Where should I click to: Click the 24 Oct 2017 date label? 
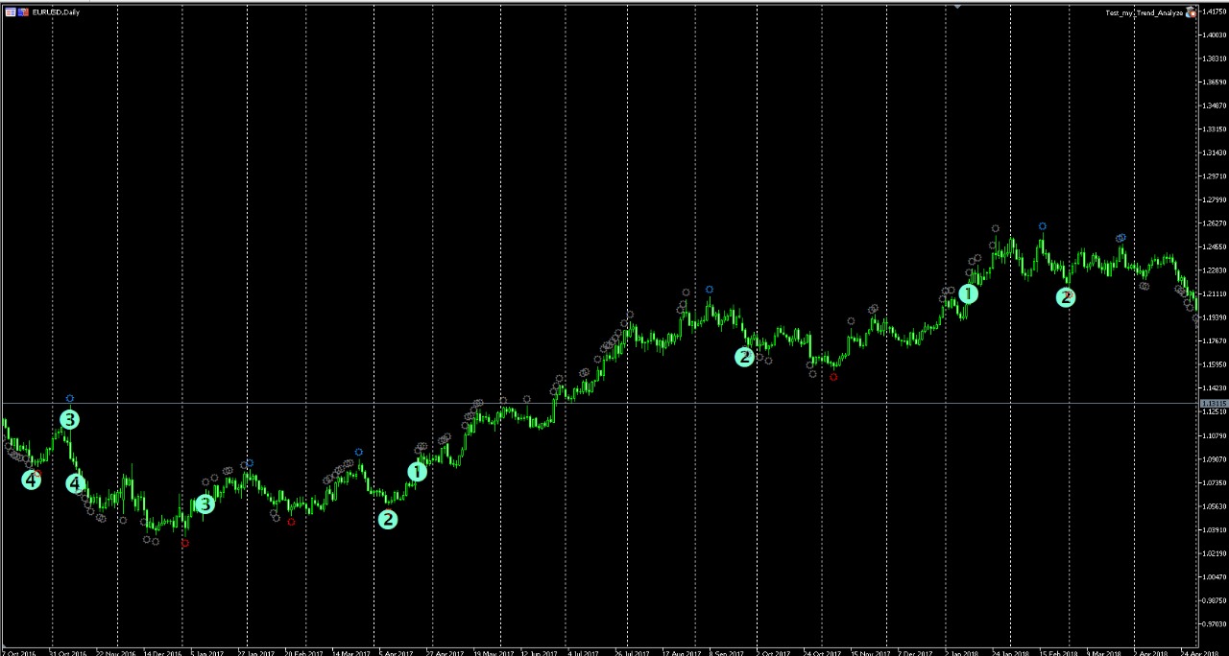click(822, 652)
